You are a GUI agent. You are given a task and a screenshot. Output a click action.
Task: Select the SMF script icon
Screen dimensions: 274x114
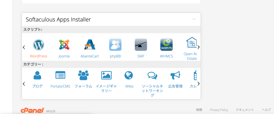(x=141, y=45)
